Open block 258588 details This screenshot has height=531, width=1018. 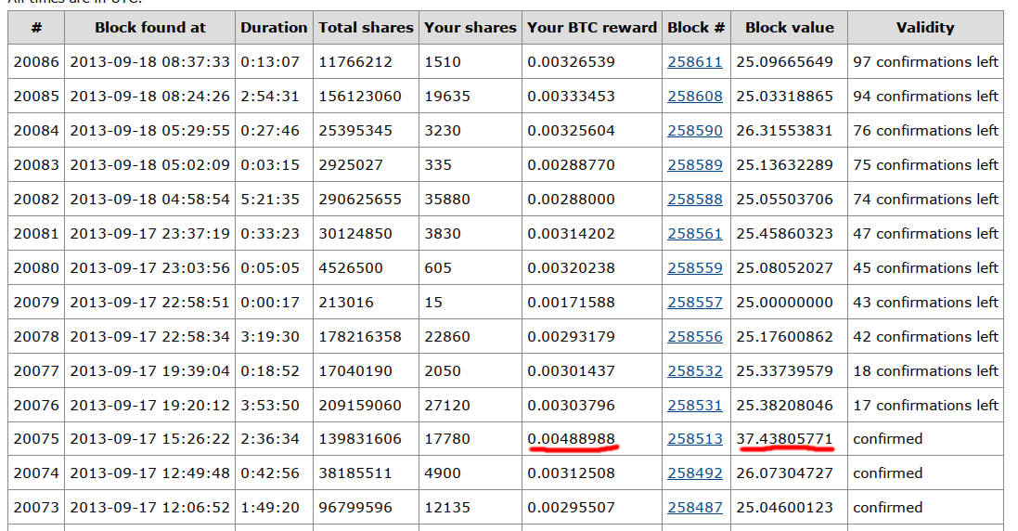[x=694, y=200]
